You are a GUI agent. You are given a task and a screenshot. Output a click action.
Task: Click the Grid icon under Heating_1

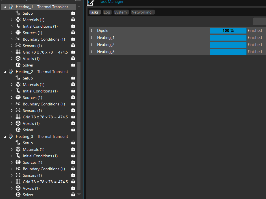pos(18,52)
